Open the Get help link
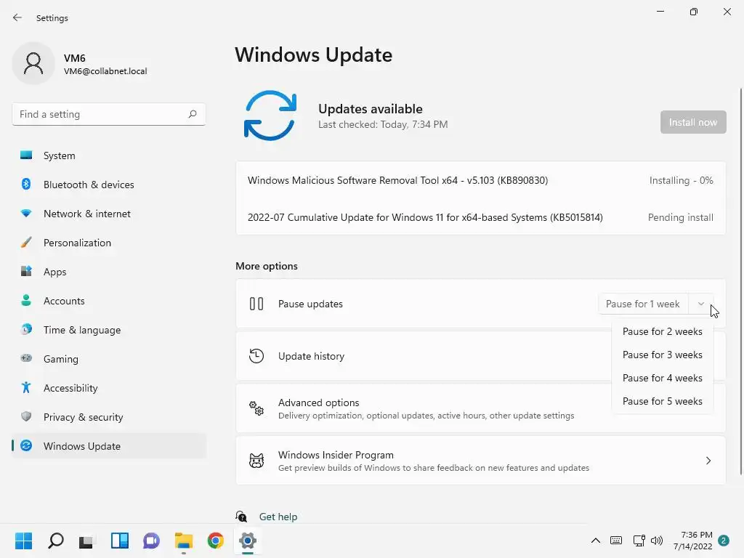The height and width of the screenshot is (558, 744). [278, 517]
